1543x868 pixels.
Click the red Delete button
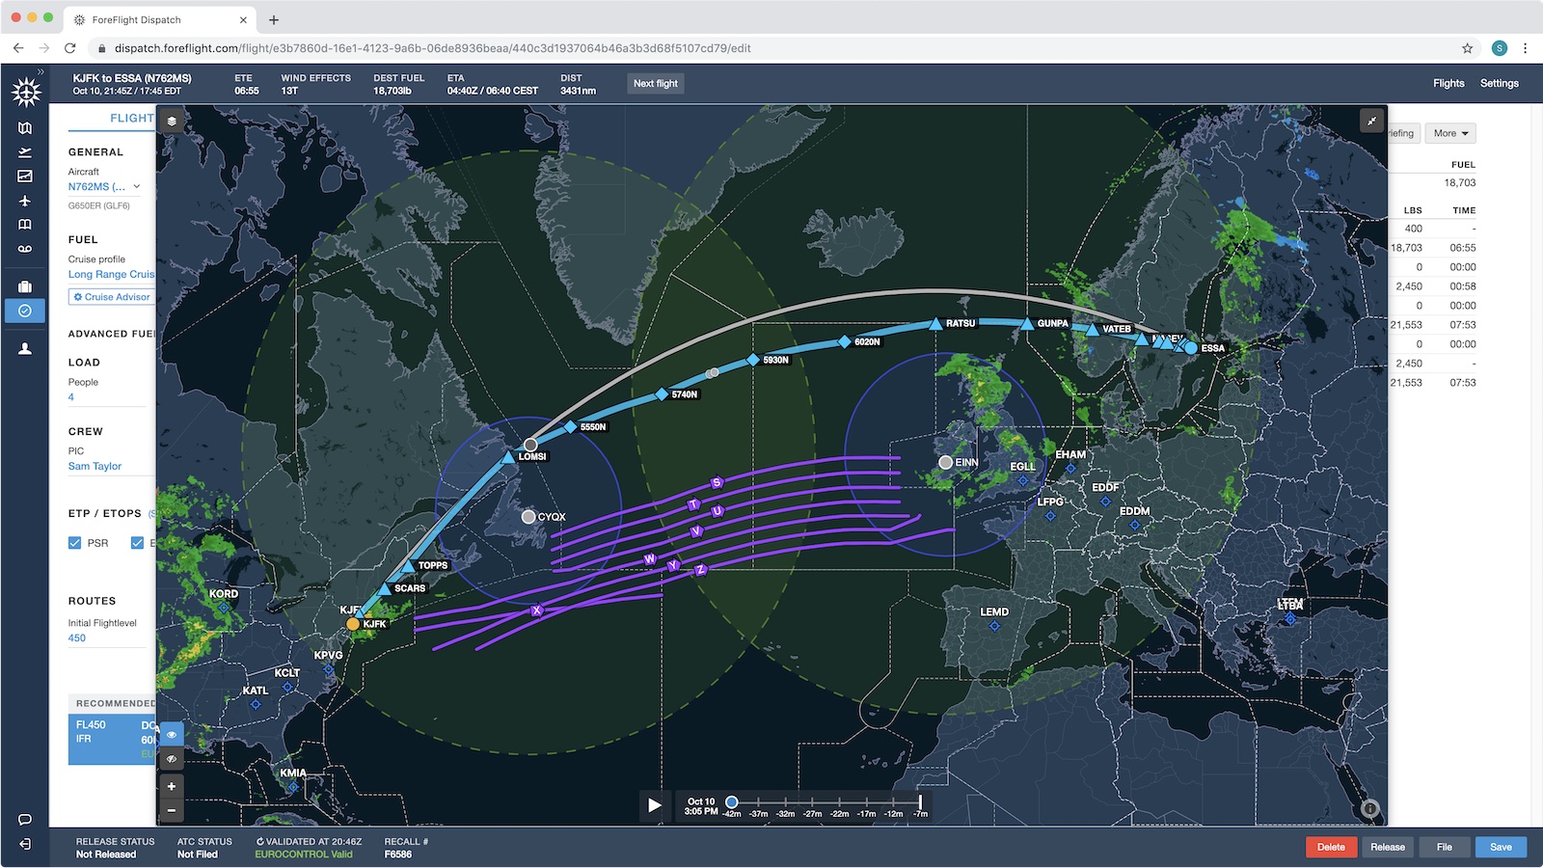(1331, 847)
